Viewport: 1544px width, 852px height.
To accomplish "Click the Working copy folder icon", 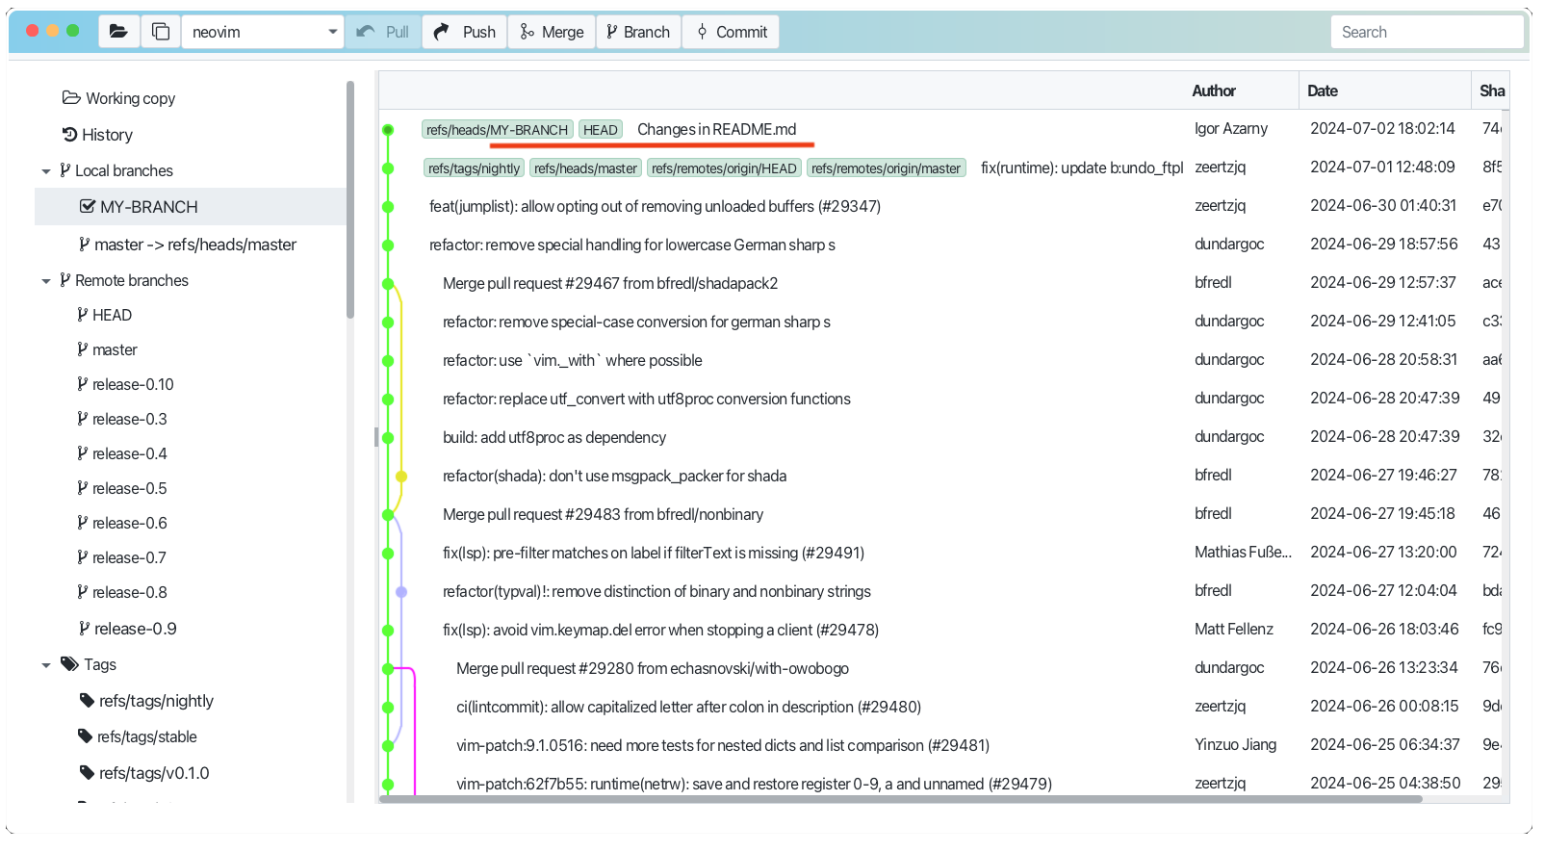I will (71, 97).
